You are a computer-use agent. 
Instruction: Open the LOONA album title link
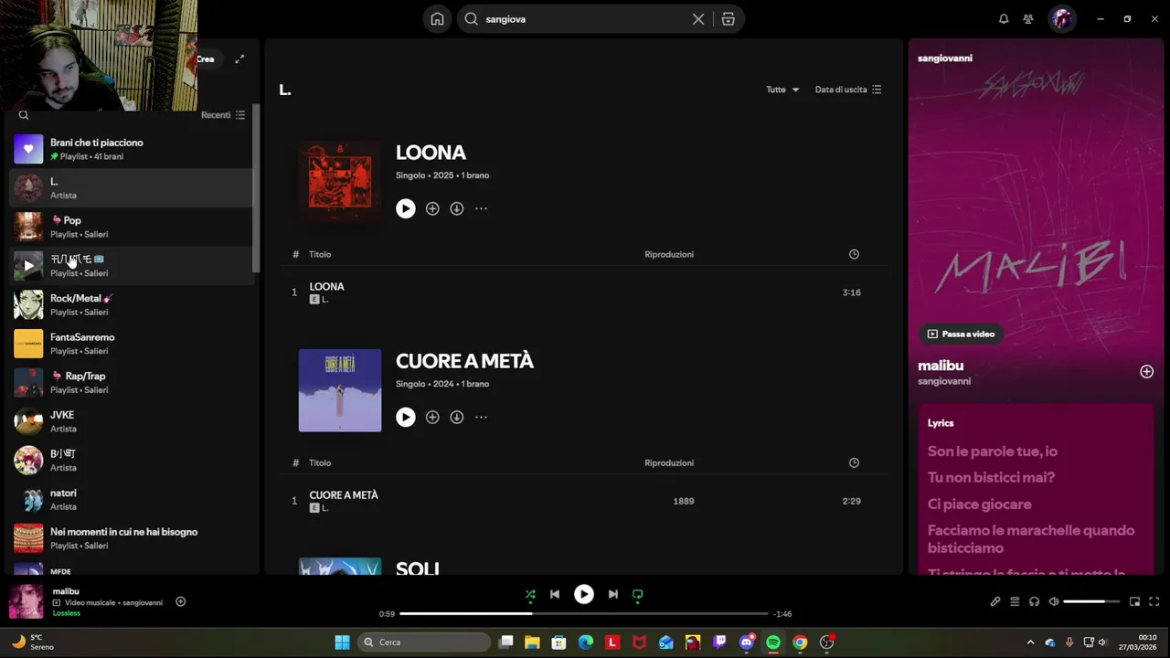431,153
